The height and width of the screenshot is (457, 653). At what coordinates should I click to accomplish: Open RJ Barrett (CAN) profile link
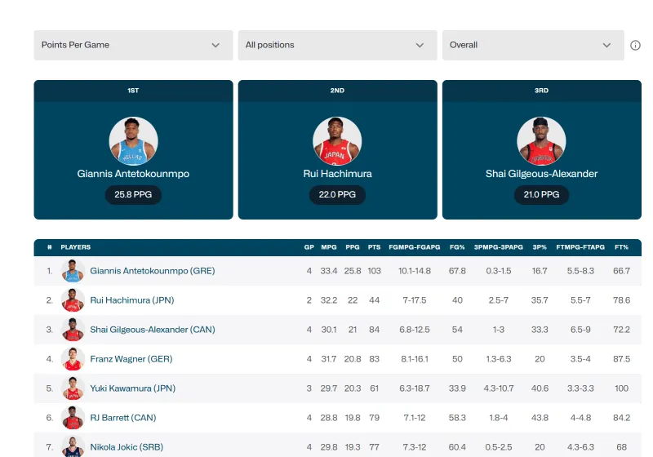pyautogui.click(x=122, y=418)
